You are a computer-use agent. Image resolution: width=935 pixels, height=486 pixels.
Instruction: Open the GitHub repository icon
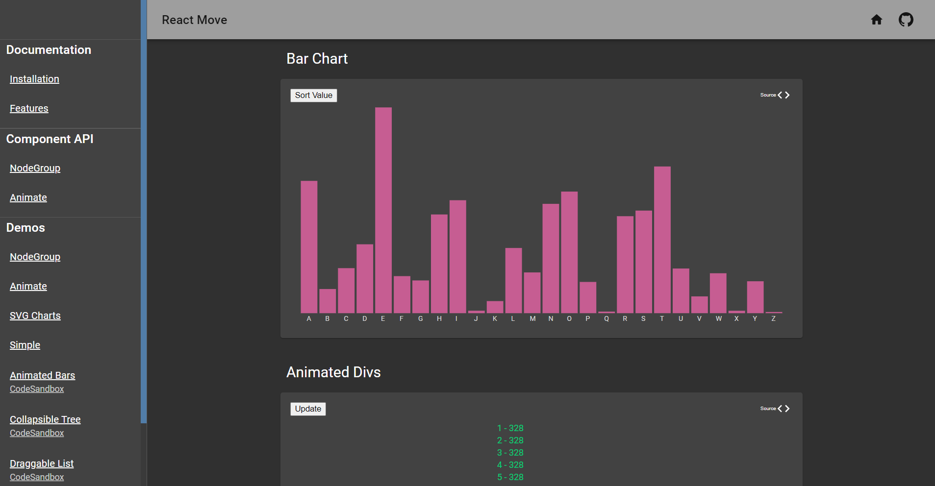click(906, 20)
